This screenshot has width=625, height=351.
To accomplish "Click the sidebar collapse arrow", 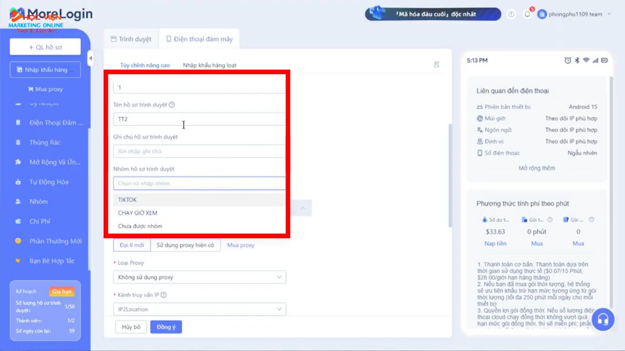I will 91,58.
